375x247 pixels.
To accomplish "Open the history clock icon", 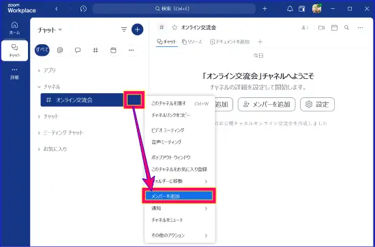I will 83,9.
